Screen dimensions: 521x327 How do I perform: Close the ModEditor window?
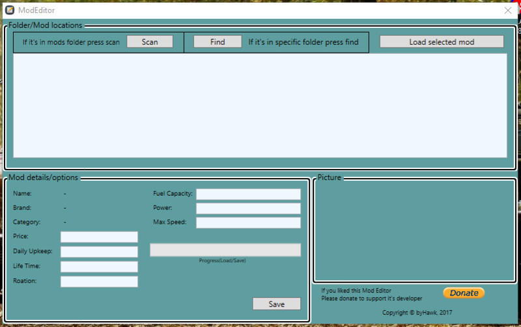[508, 10]
